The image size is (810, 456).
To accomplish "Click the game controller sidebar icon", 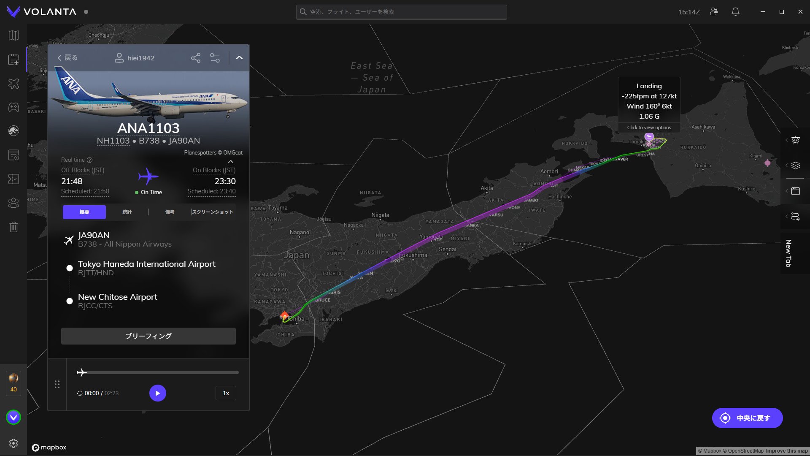I will tap(13, 107).
